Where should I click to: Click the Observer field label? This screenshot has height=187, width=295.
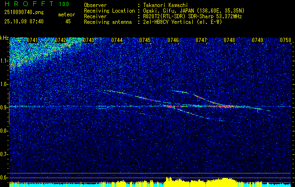(x=95, y=5)
